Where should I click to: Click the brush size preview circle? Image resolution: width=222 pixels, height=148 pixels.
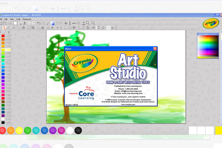tap(108, 28)
